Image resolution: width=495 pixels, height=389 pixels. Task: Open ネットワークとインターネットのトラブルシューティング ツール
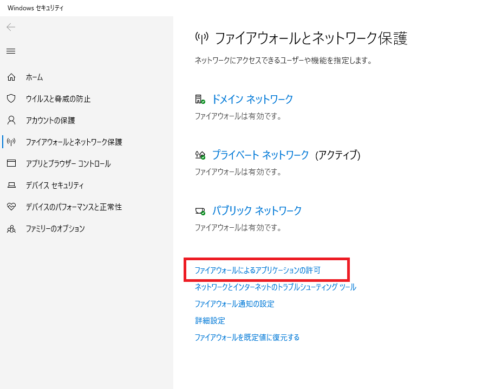click(x=276, y=287)
